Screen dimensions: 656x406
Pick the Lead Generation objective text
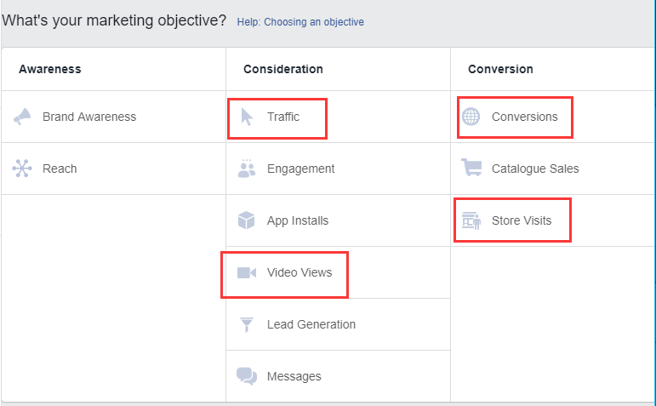311,324
